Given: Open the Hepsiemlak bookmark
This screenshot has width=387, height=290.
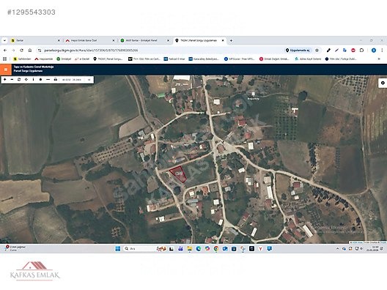Looking at the screenshot, I should click(x=44, y=59).
